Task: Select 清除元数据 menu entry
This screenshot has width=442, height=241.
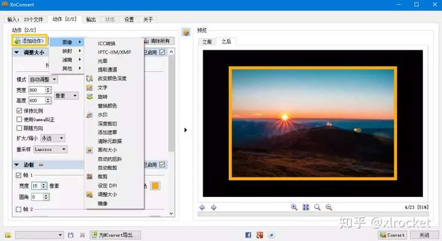Action: (110, 141)
